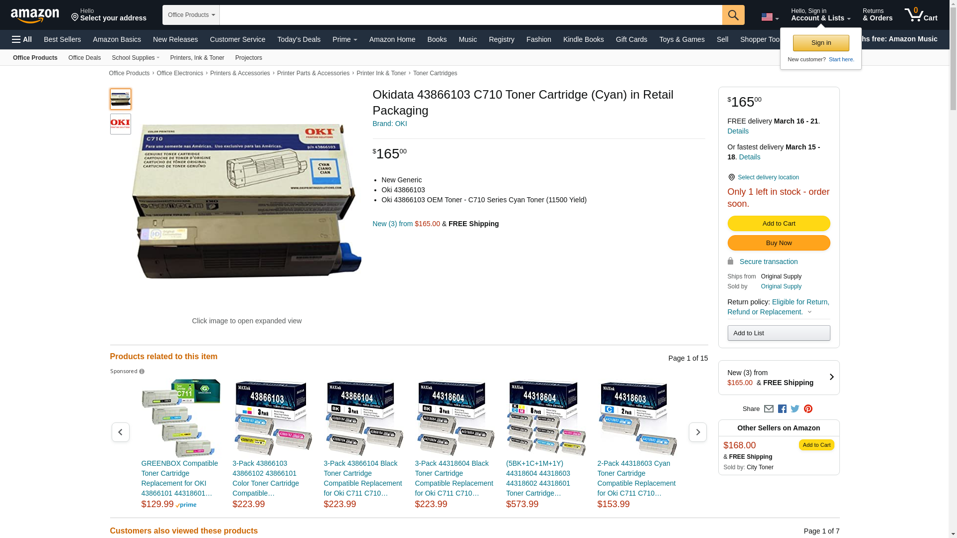Expand the Office Products search category dropdown
Image resolution: width=957 pixels, height=538 pixels.
(x=191, y=15)
